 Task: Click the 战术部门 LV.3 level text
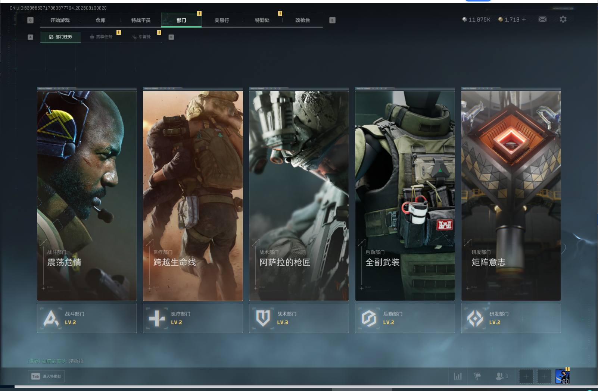pyautogui.click(x=283, y=323)
